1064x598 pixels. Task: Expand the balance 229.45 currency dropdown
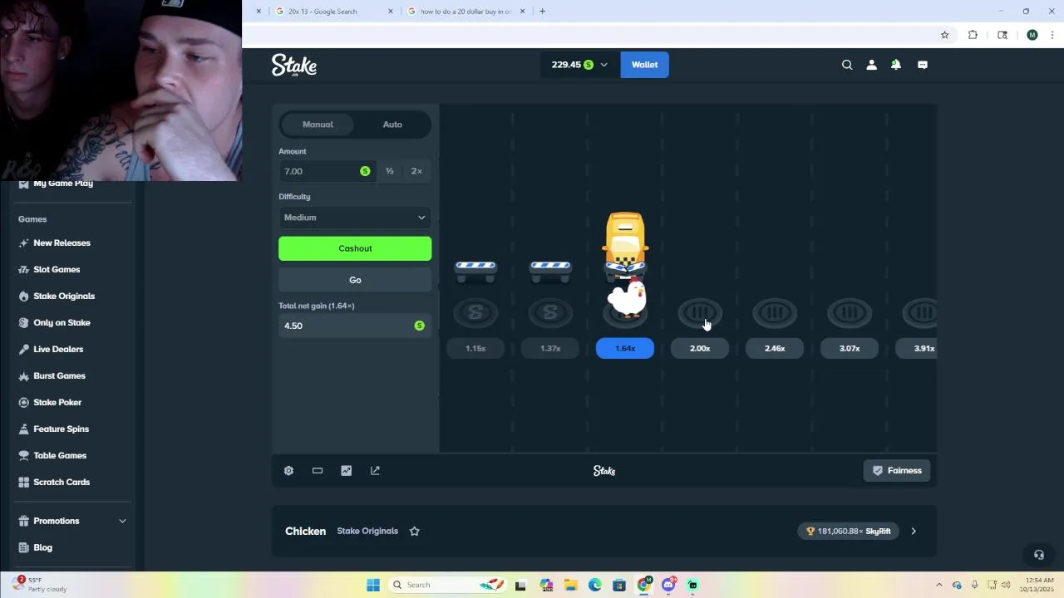click(579, 65)
